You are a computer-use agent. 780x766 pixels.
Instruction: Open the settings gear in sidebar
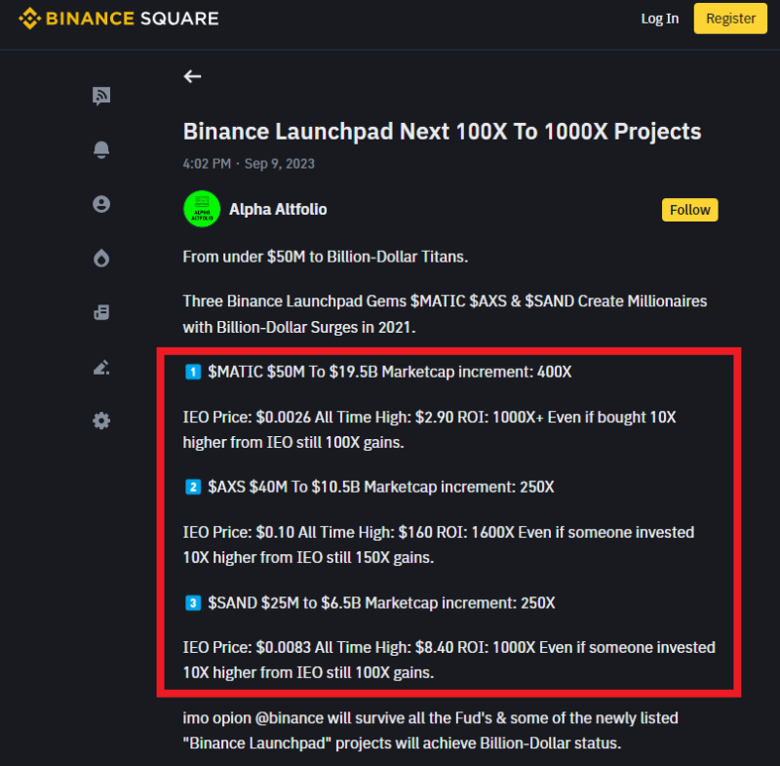point(101,422)
